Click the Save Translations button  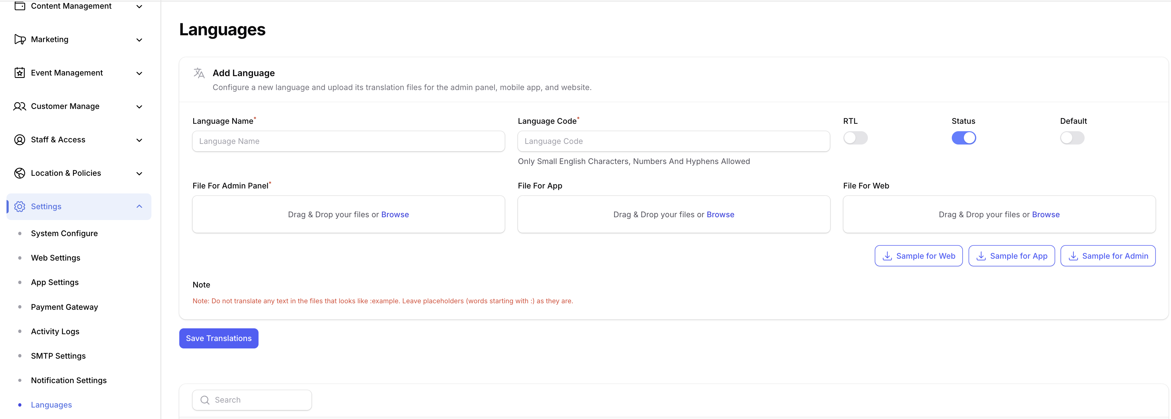pyautogui.click(x=219, y=338)
